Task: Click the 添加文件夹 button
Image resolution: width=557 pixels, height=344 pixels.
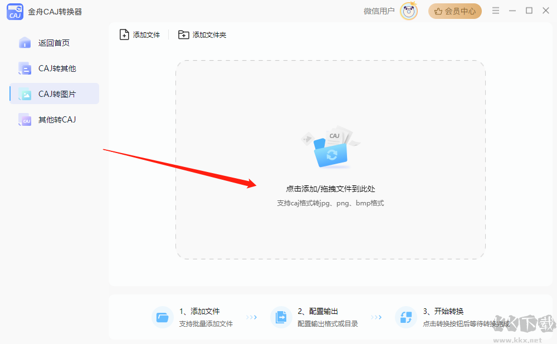Action: point(202,35)
